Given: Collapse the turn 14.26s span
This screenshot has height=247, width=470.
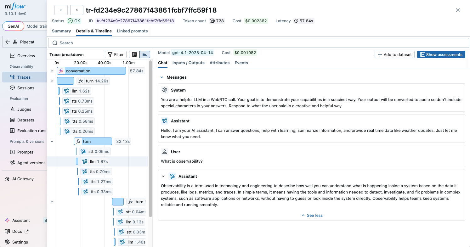Looking at the screenshot, I should [52, 81].
